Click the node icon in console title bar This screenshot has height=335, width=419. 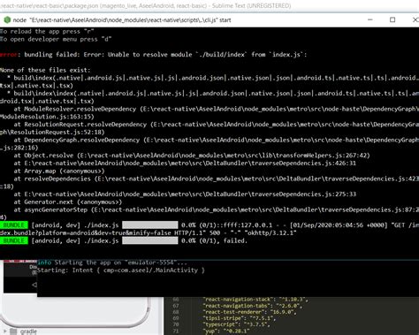pyautogui.click(x=7, y=20)
